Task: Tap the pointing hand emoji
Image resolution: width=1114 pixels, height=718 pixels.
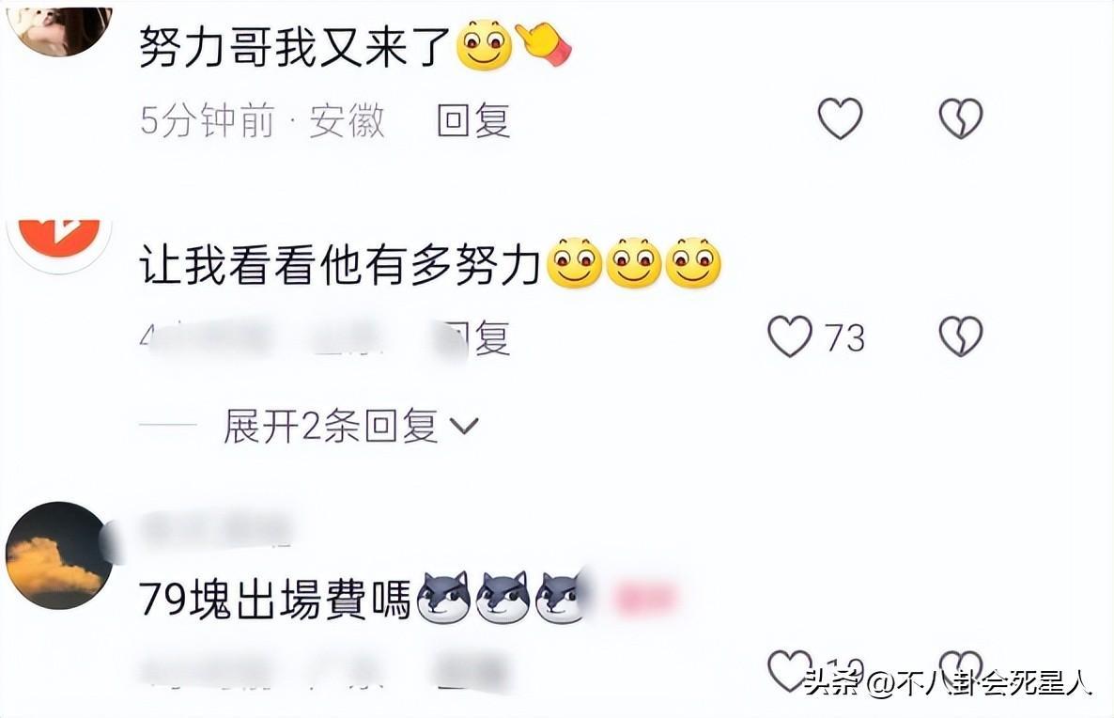Action: pyautogui.click(x=544, y=45)
